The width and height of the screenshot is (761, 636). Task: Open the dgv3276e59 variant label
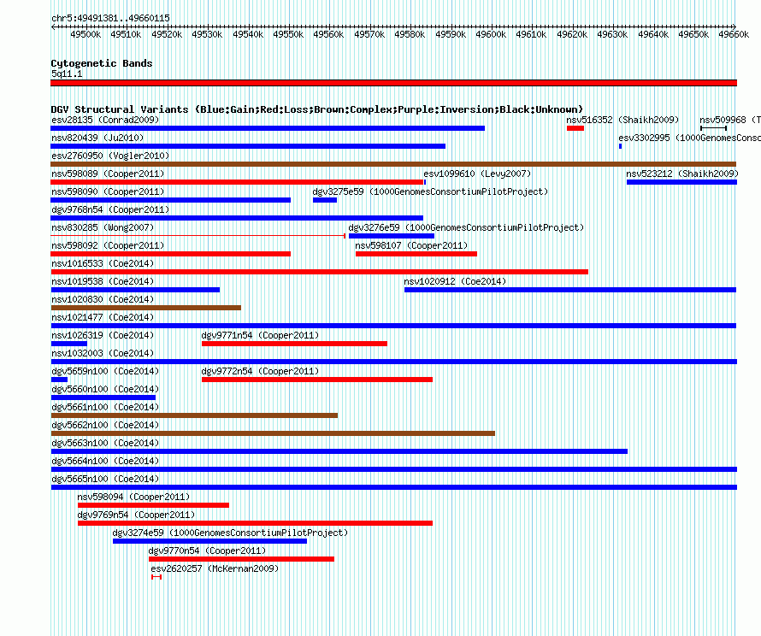466,227
